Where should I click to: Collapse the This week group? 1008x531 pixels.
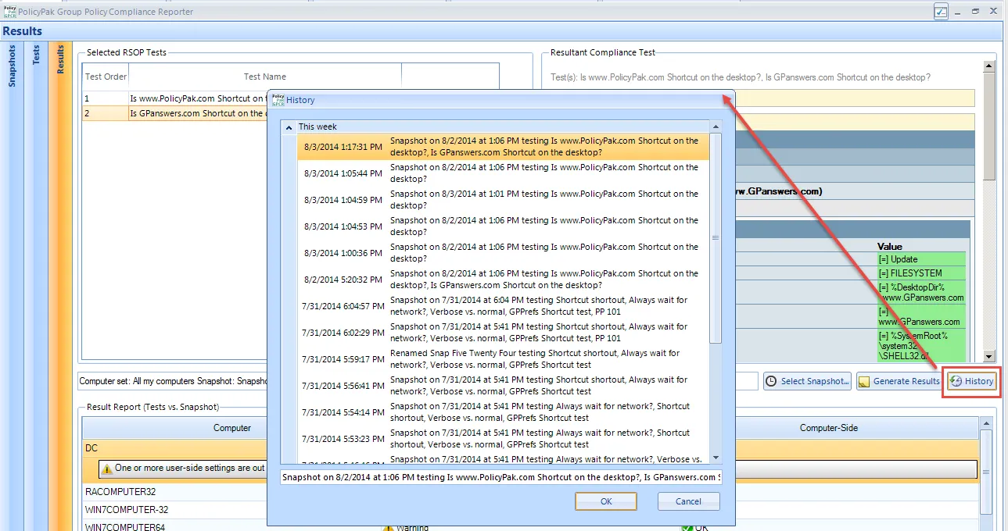[289, 127]
